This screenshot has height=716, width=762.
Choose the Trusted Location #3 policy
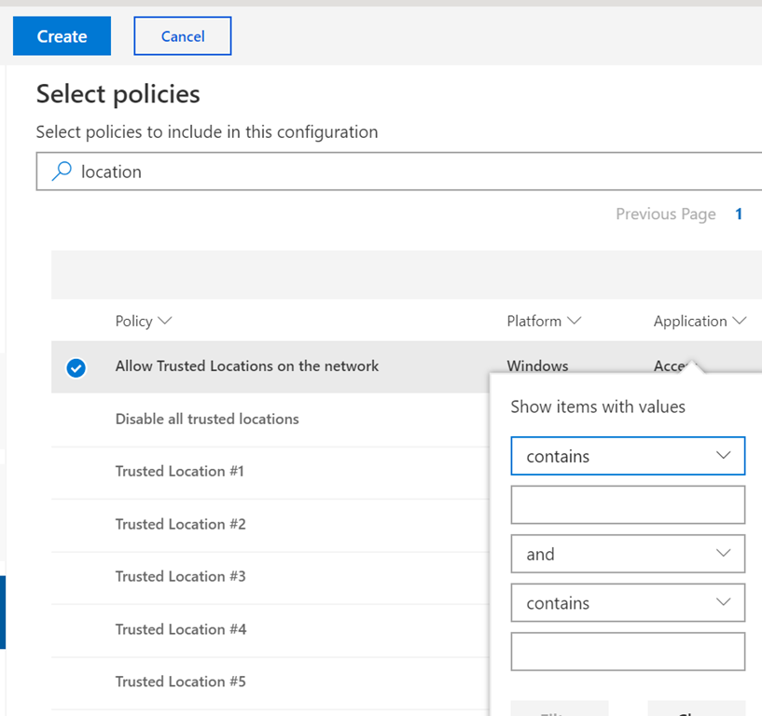click(180, 576)
